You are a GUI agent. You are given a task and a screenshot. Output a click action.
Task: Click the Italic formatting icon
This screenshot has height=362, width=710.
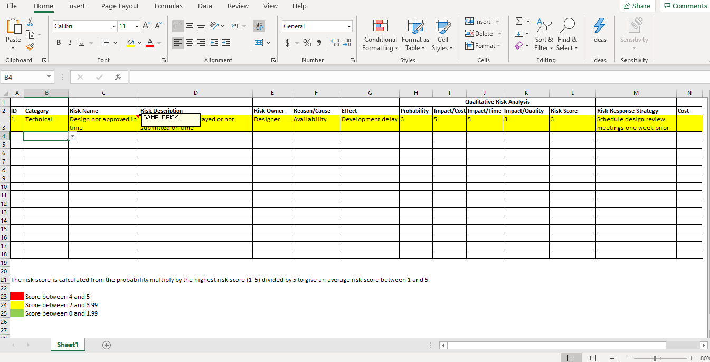pos(70,42)
